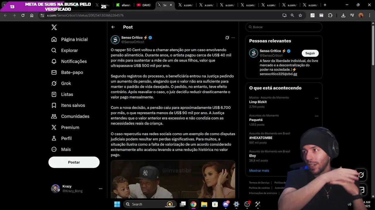Open File Explorer from taskbar

point(204,204)
